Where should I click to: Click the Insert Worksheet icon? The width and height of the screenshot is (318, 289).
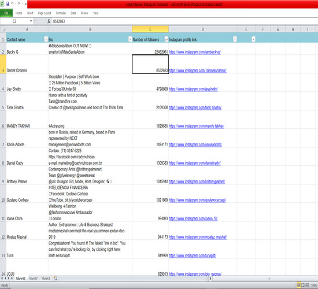[x=56, y=279]
